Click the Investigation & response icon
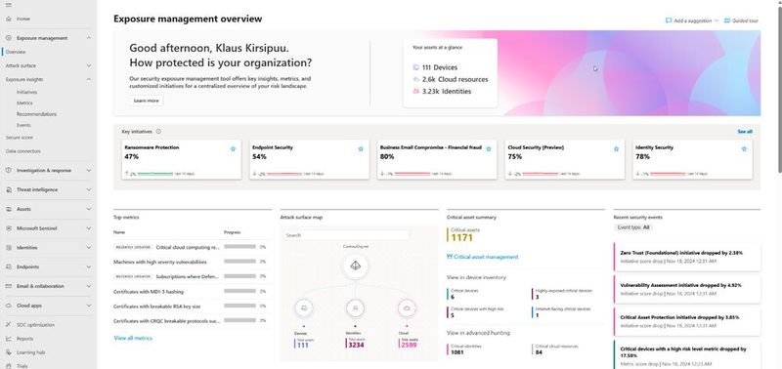The width and height of the screenshot is (782, 369). (9, 170)
